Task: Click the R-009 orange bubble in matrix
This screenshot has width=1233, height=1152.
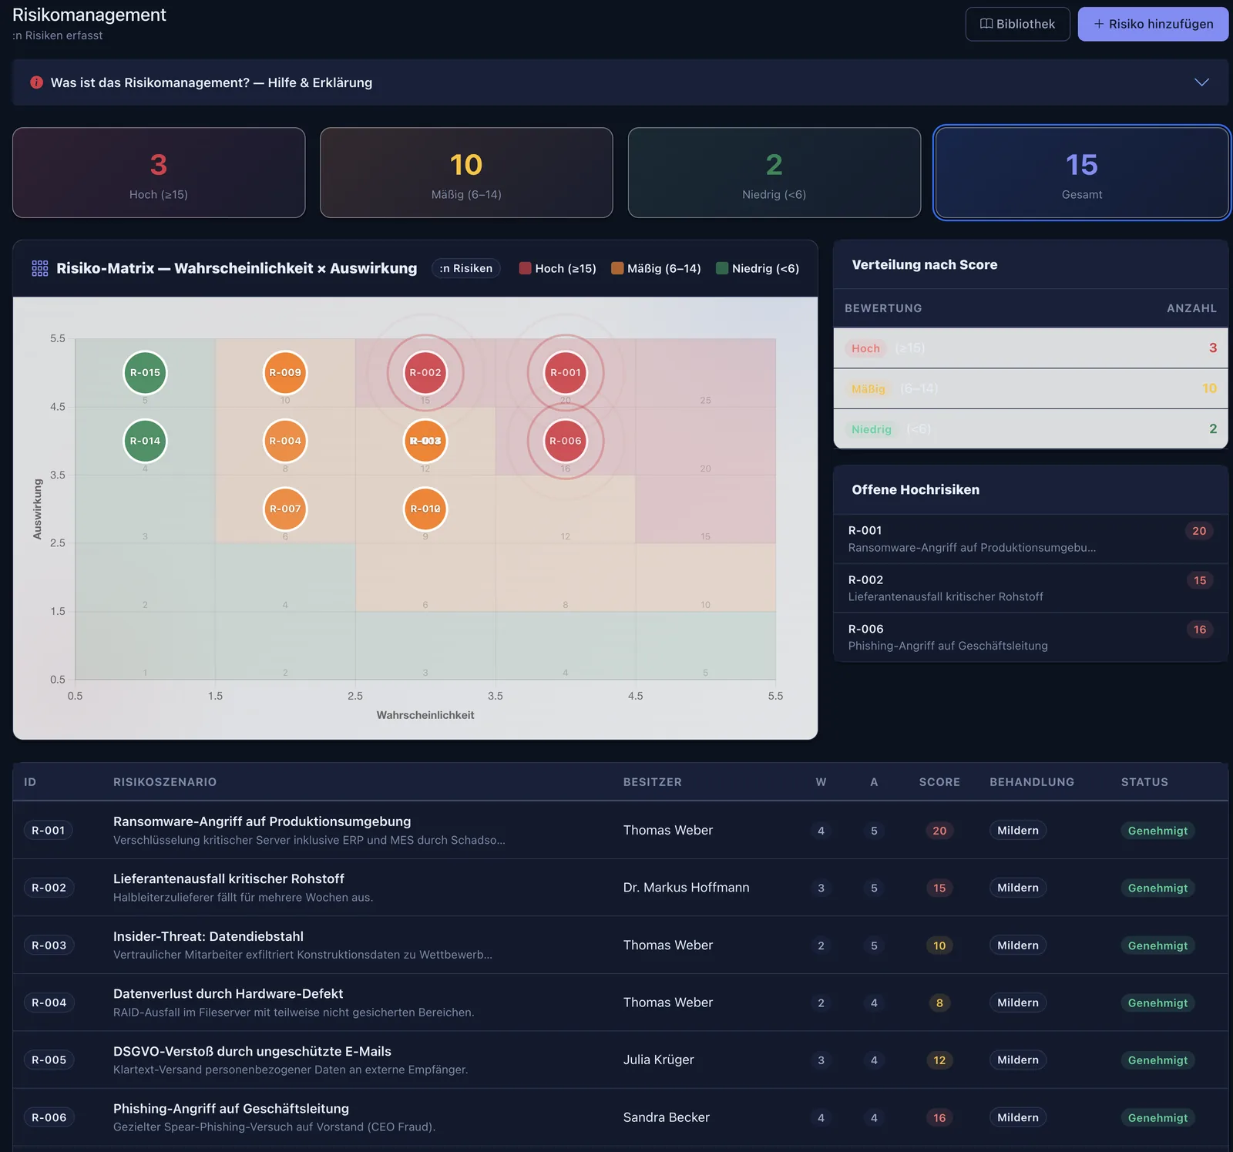Action: [285, 372]
